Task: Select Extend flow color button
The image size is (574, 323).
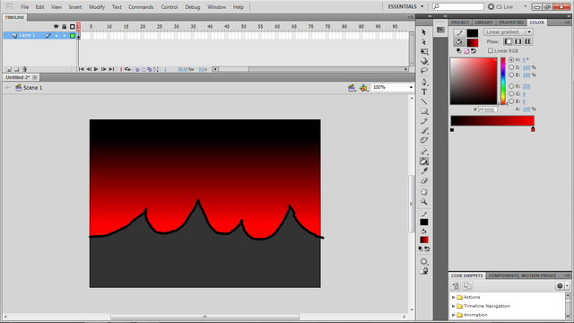Action: click(509, 42)
